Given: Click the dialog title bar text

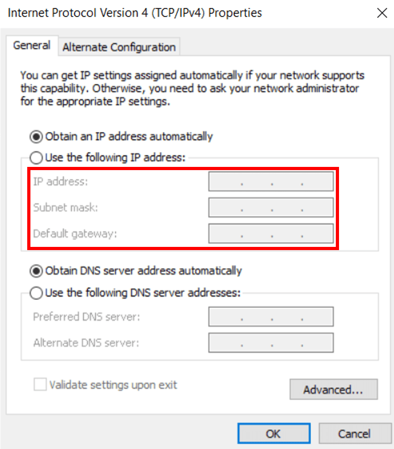Looking at the screenshot, I should point(135,13).
